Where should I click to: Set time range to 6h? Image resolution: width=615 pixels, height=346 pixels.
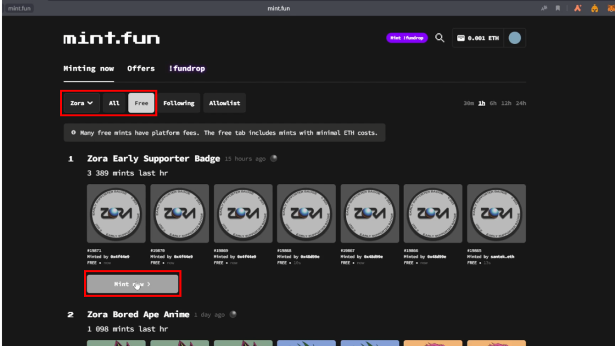(493, 103)
